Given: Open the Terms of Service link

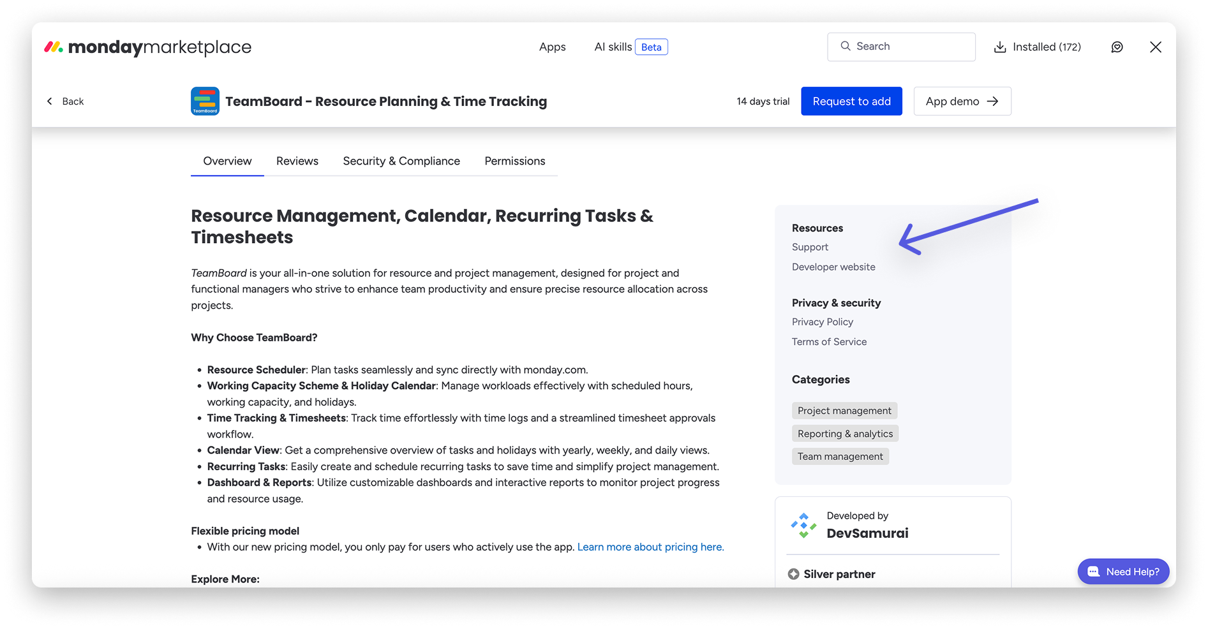Looking at the screenshot, I should pyautogui.click(x=830, y=342).
